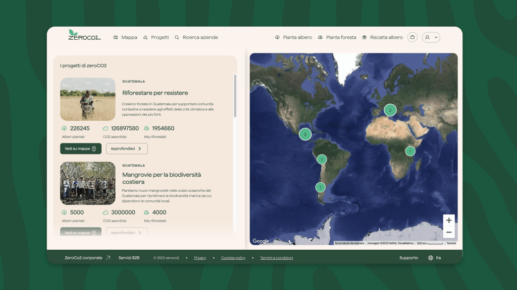Viewport: 517px width, 290px height.
Task: Open the shopping bag cart icon
Action: pyautogui.click(x=412, y=37)
